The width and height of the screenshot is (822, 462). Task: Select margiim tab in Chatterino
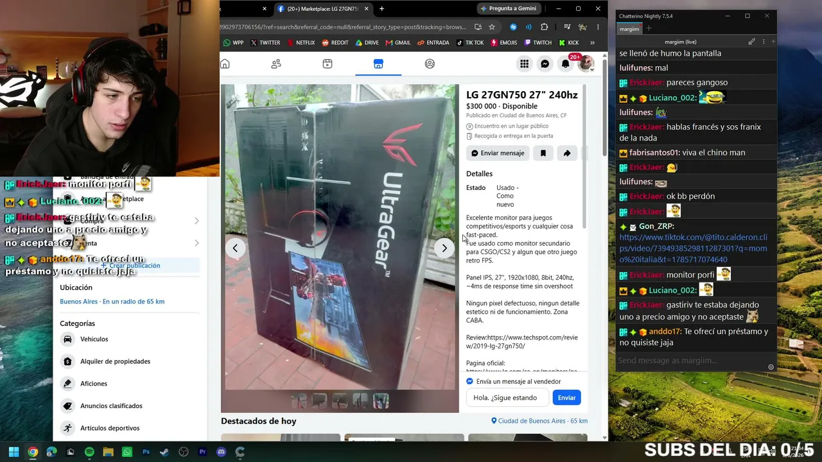[x=630, y=29]
